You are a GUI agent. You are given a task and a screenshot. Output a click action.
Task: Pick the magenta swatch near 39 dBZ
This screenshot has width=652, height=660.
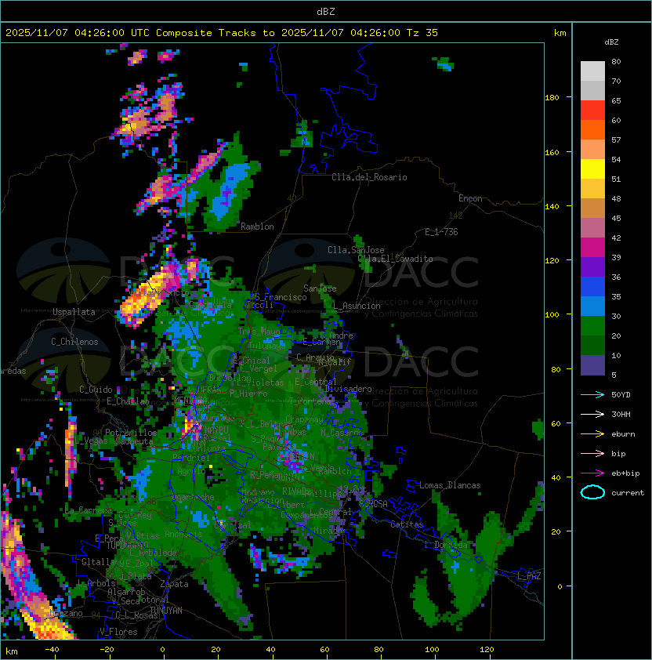(592, 248)
